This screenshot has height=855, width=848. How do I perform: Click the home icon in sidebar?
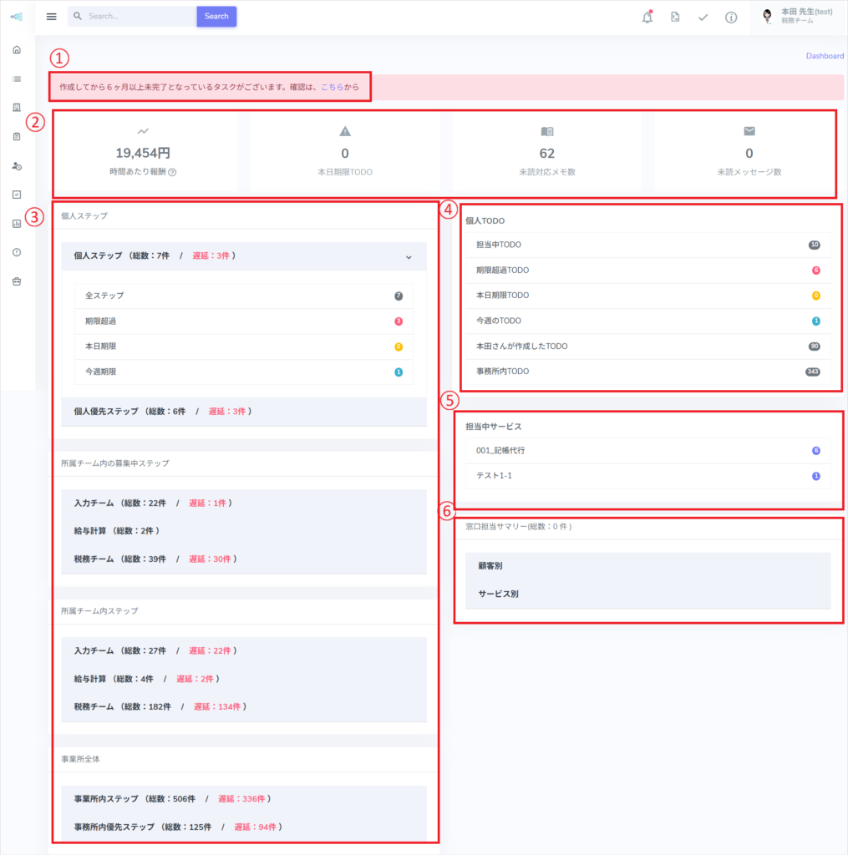click(x=17, y=49)
